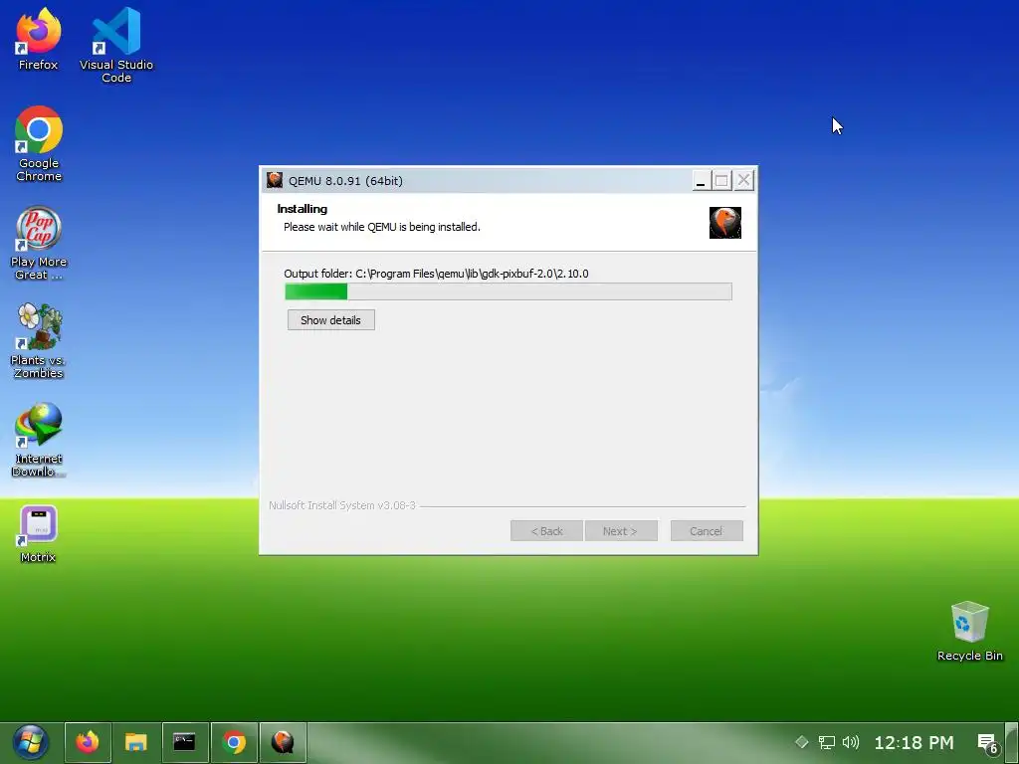Click the 12:18 PM taskbar clock
The height and width of the screenshot is (764, 1019).
pos(914,742)
